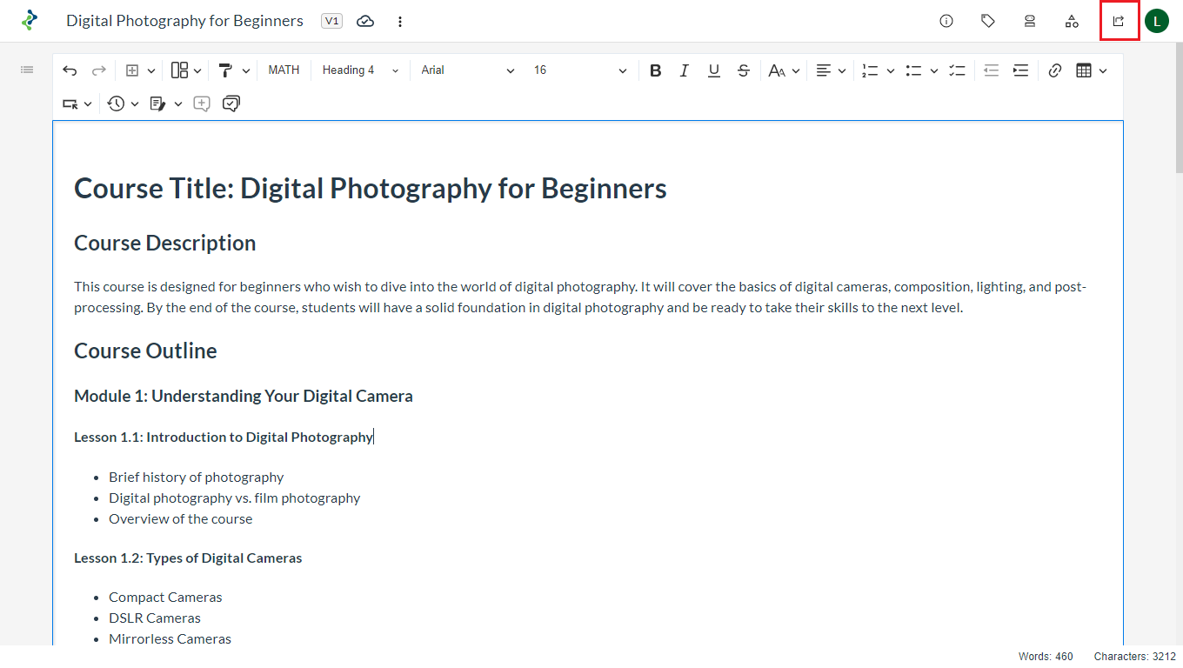Click the increase indent icon
This screenshot has height=668, width=1183.
pyautogui.click(x=1020, y=70)
